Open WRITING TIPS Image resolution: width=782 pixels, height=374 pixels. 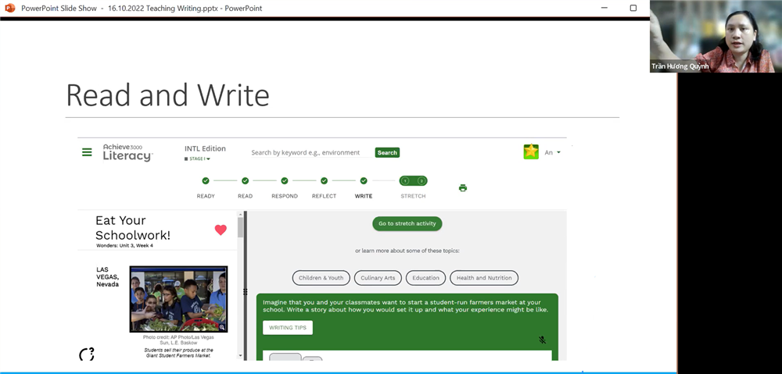pos(288,327)
